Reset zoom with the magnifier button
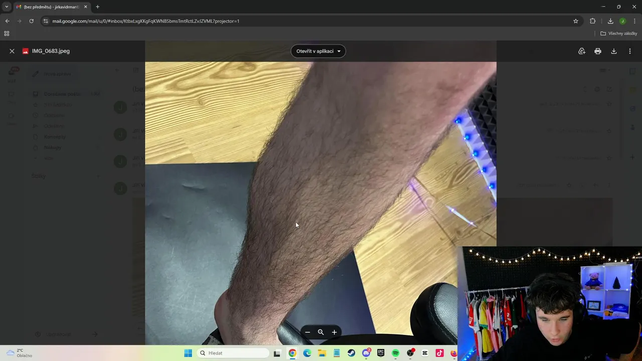642x361 pixels. click(x=321, y=332)
